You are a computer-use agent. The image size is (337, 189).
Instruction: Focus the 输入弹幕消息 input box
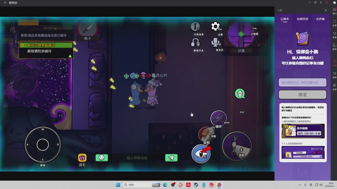pos(137,158)
